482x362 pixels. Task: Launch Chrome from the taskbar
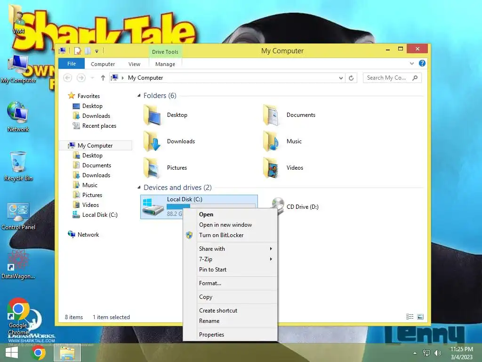[x=38, y=353]
